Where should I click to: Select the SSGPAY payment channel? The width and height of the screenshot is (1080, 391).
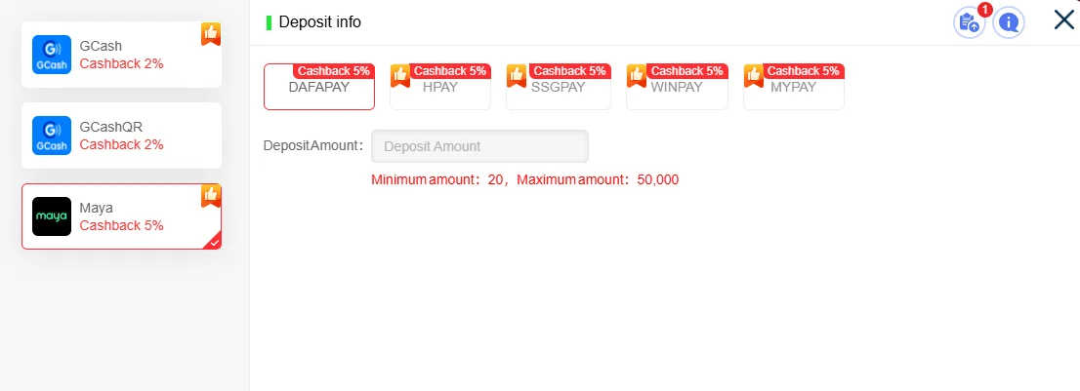tap(558, 87)
